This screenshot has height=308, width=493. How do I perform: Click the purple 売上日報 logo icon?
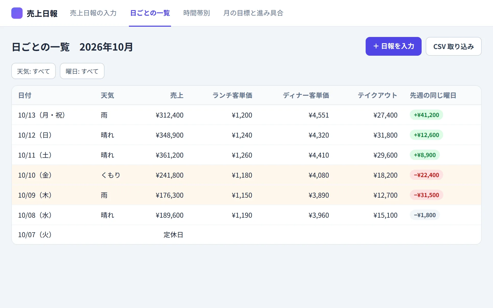pos(17,13)
